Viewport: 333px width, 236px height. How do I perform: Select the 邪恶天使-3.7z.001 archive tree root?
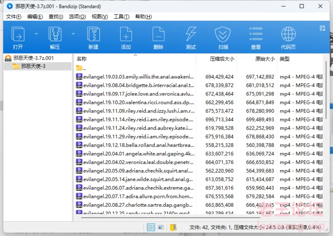(30, 58)
